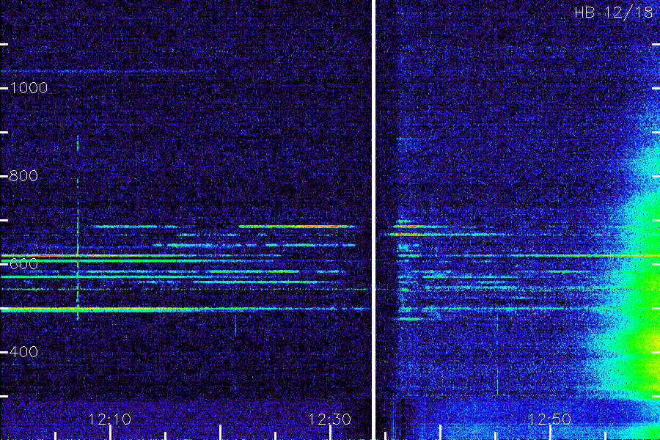The image size is (660, 440).
Task: Click the 1000 frequency axis label
Action: 29,88
